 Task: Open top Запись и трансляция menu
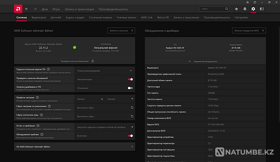tap(79, 9)
